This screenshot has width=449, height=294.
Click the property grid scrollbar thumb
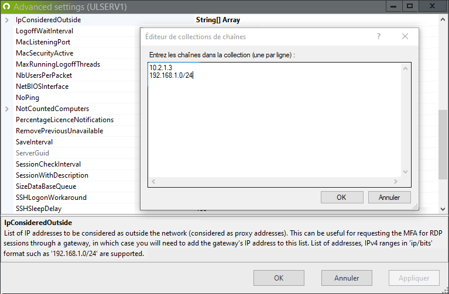click(x=443, y=144)
